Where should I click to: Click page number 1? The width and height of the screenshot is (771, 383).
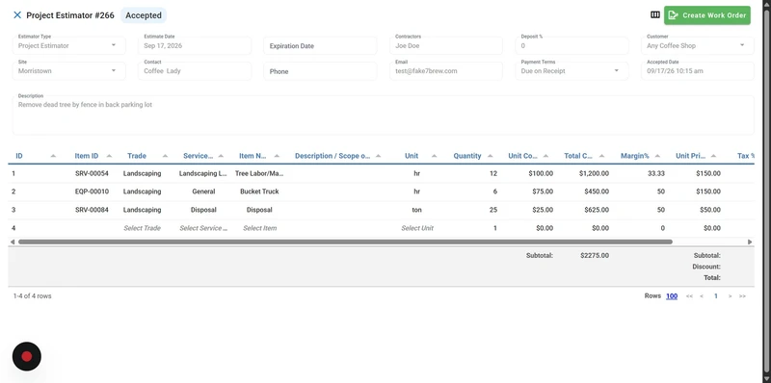(716, 296)
